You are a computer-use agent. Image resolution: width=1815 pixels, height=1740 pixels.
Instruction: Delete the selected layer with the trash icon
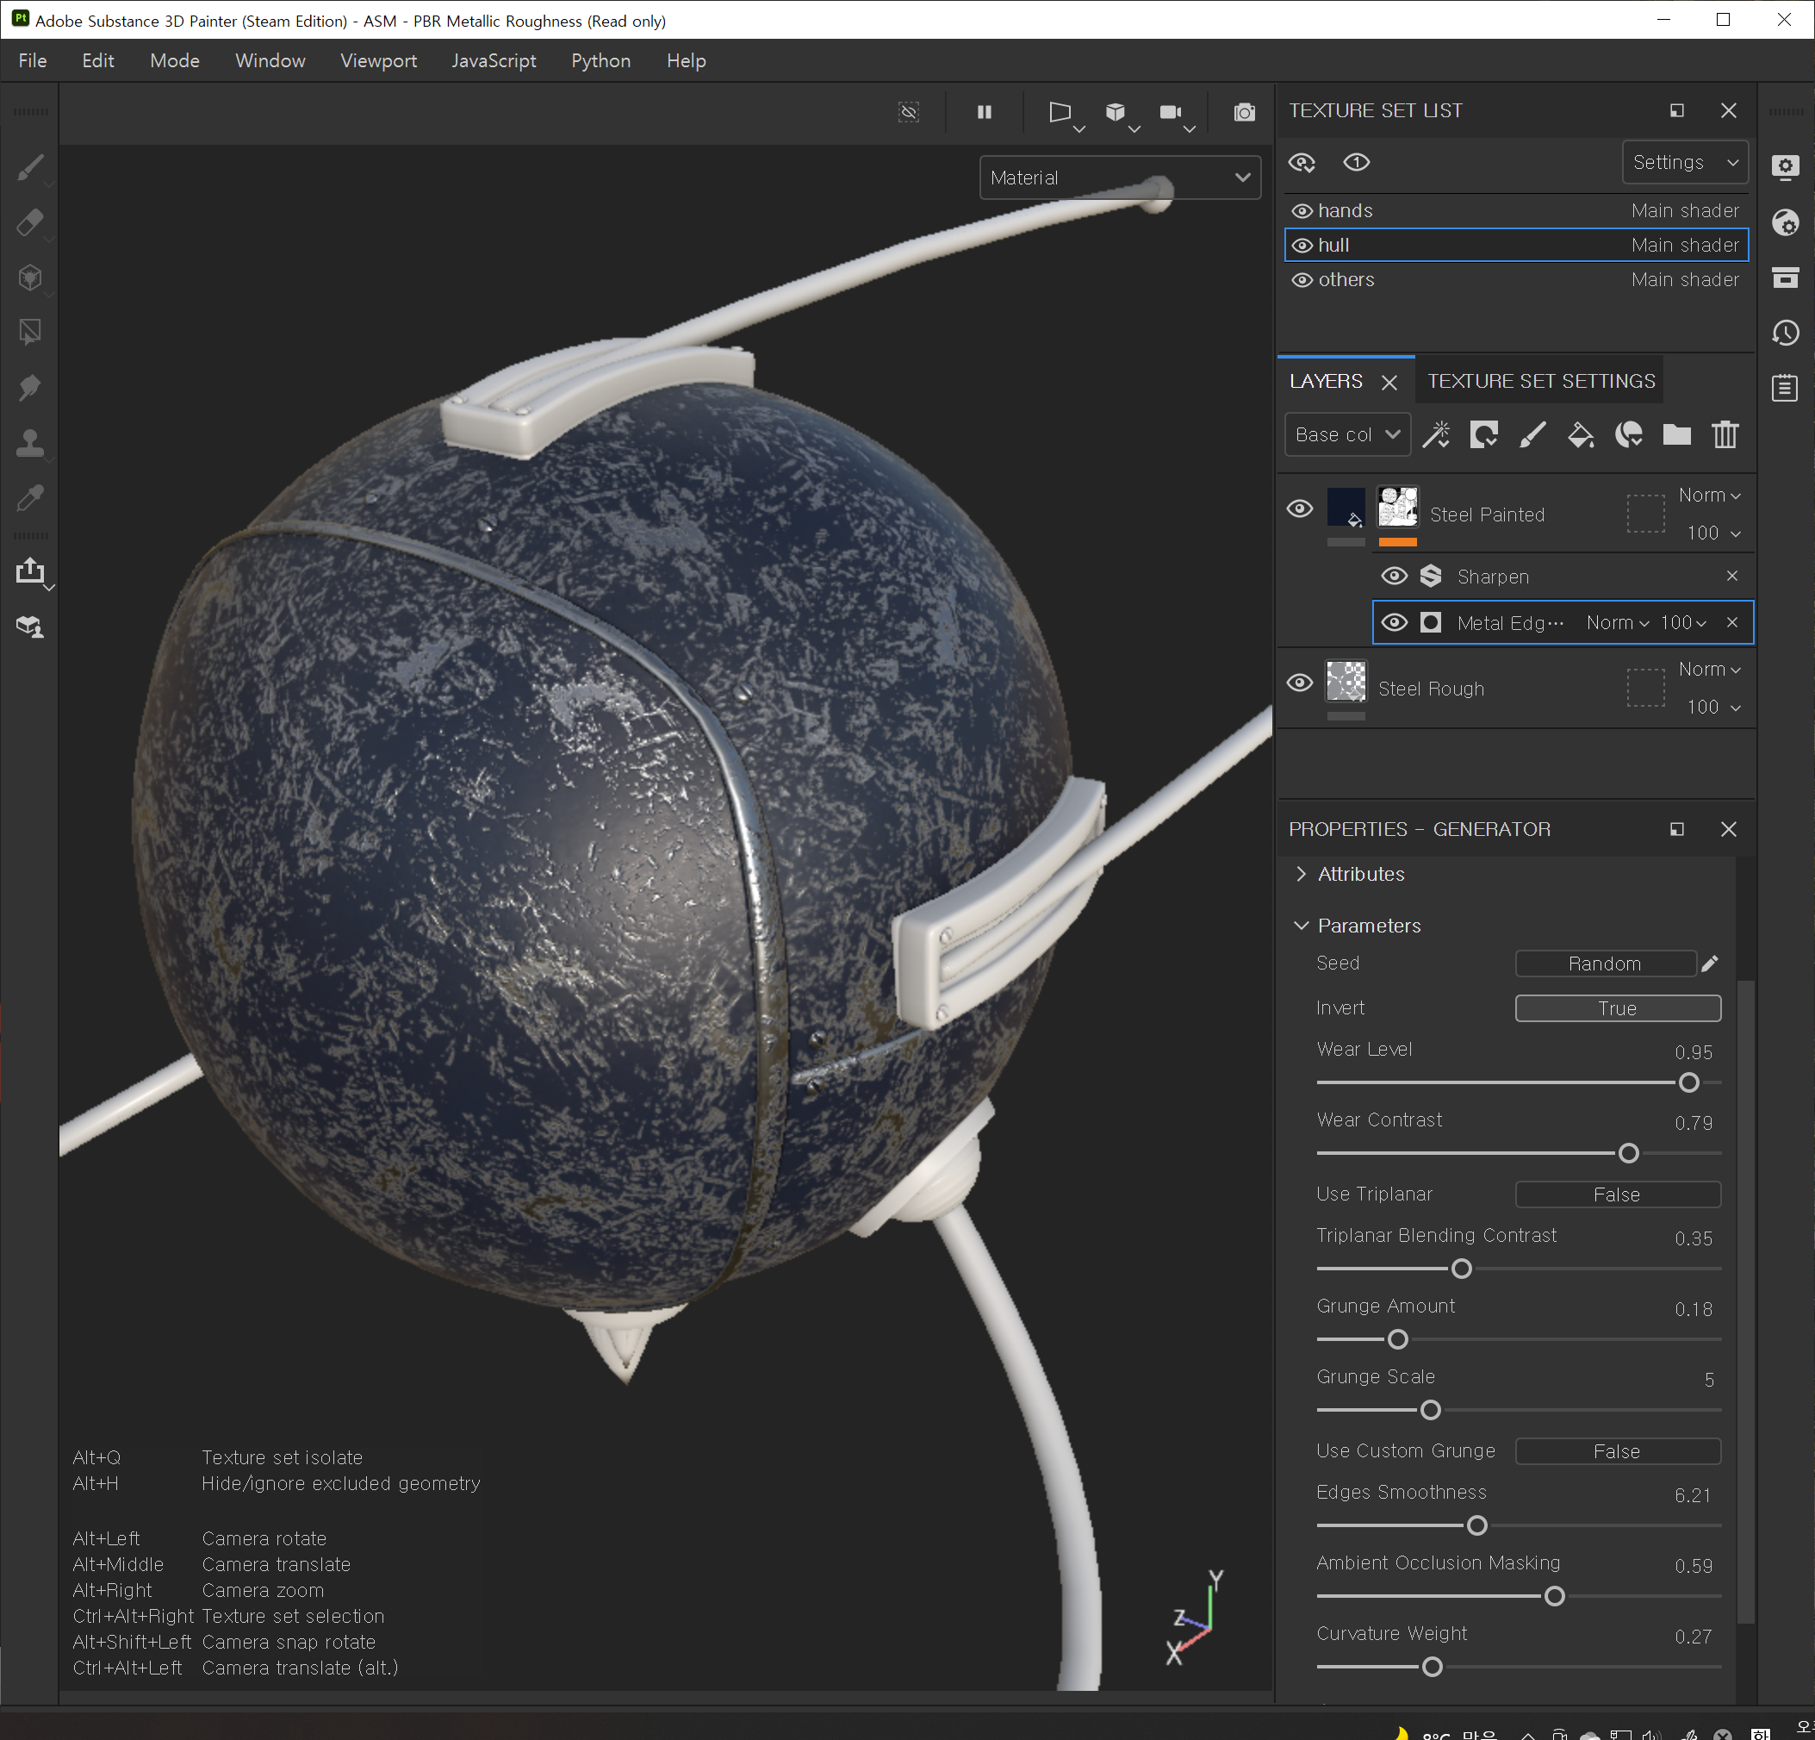1725,434
